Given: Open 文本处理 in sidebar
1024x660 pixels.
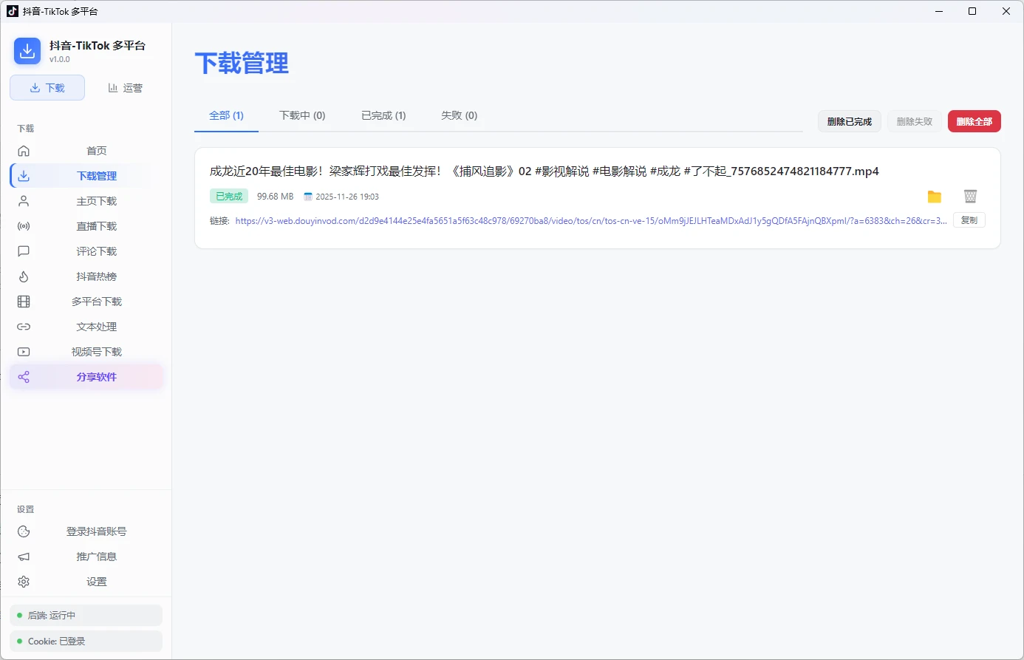Looking at the screenshot, I should (86, 327).
